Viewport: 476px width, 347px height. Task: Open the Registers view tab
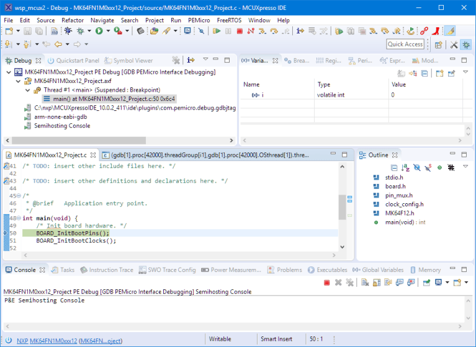point(328,61)
